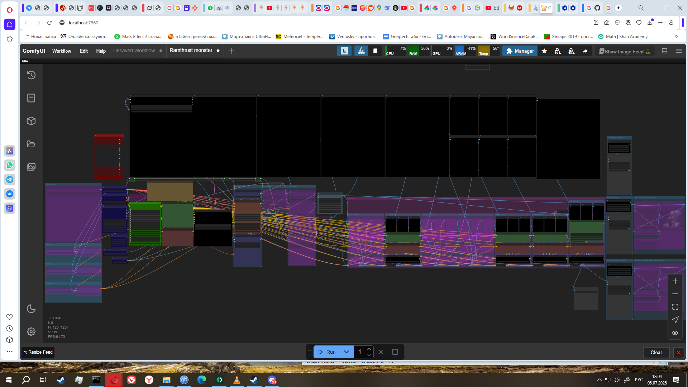Open the hamburger menu at top right

[679, 51]
